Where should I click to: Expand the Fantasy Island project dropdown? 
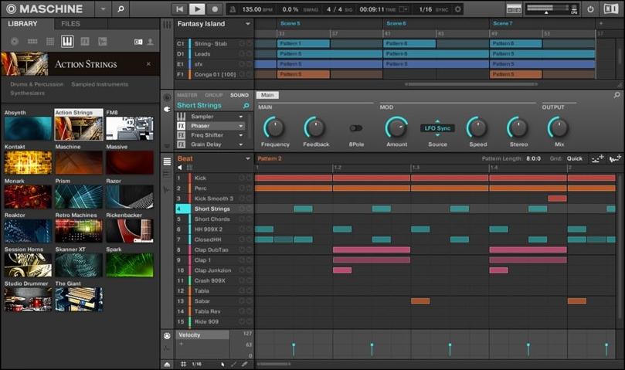coord(248,24)
